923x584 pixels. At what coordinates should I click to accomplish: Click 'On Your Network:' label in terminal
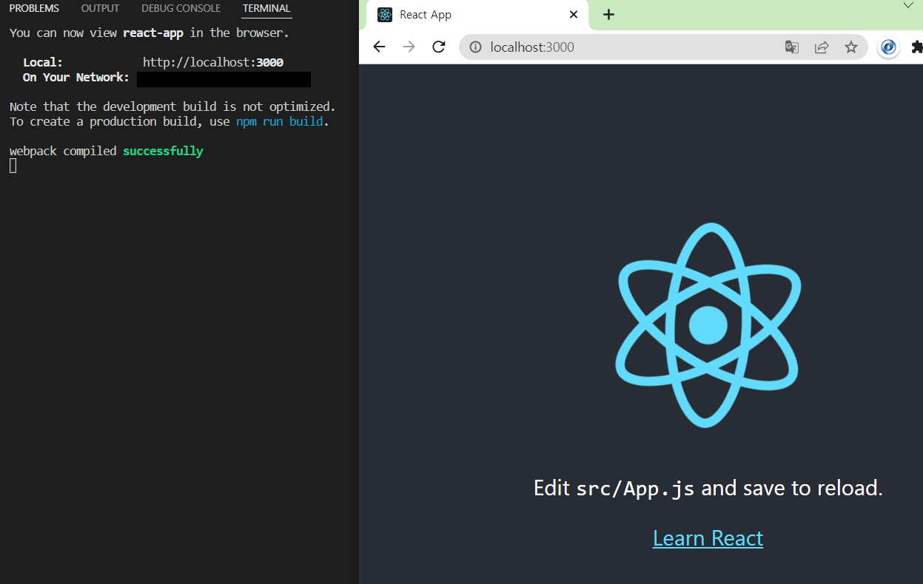pos(76,78)
